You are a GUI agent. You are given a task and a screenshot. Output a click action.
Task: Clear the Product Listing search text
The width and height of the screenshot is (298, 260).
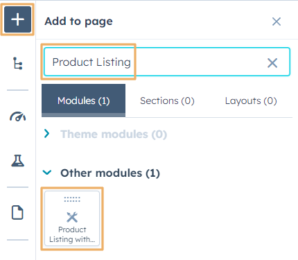(272, 63)
